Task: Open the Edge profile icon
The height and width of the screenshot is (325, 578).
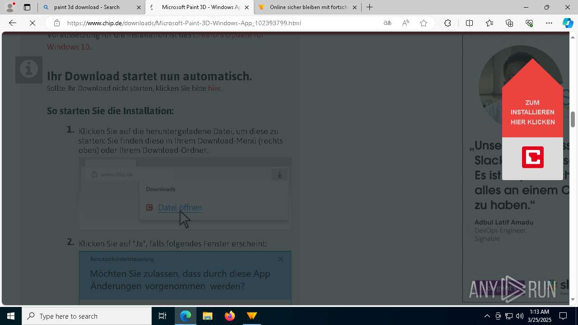Action: (10, 7)
